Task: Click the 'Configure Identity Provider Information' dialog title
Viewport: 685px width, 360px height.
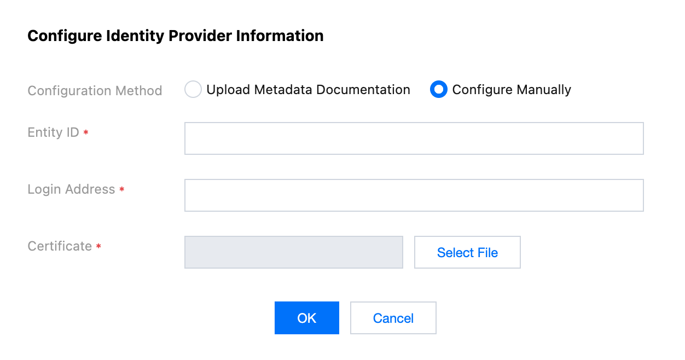Action: (x=176, y=36)
